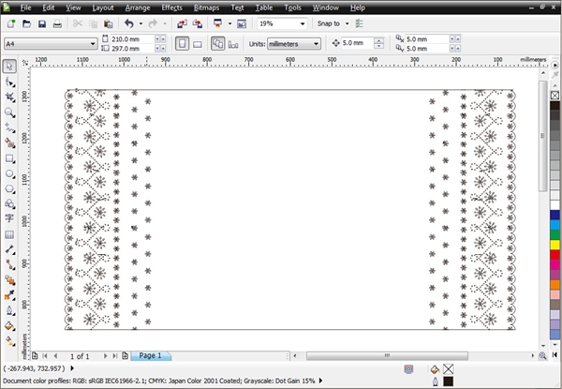Open the Welcome Screen icon
The image size is (562, 389).
242,23
